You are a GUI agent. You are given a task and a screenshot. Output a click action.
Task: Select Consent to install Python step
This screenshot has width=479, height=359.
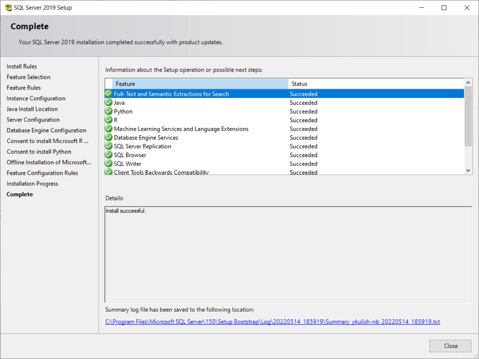(39, 152)
